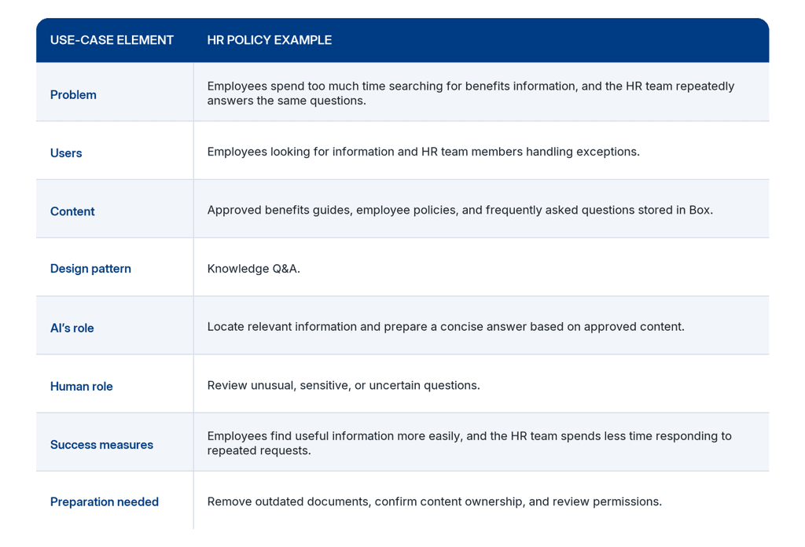Viewport: 805px width, 547px height.
Task: Click the Employees find useful information text
Action: pos(469,443)
